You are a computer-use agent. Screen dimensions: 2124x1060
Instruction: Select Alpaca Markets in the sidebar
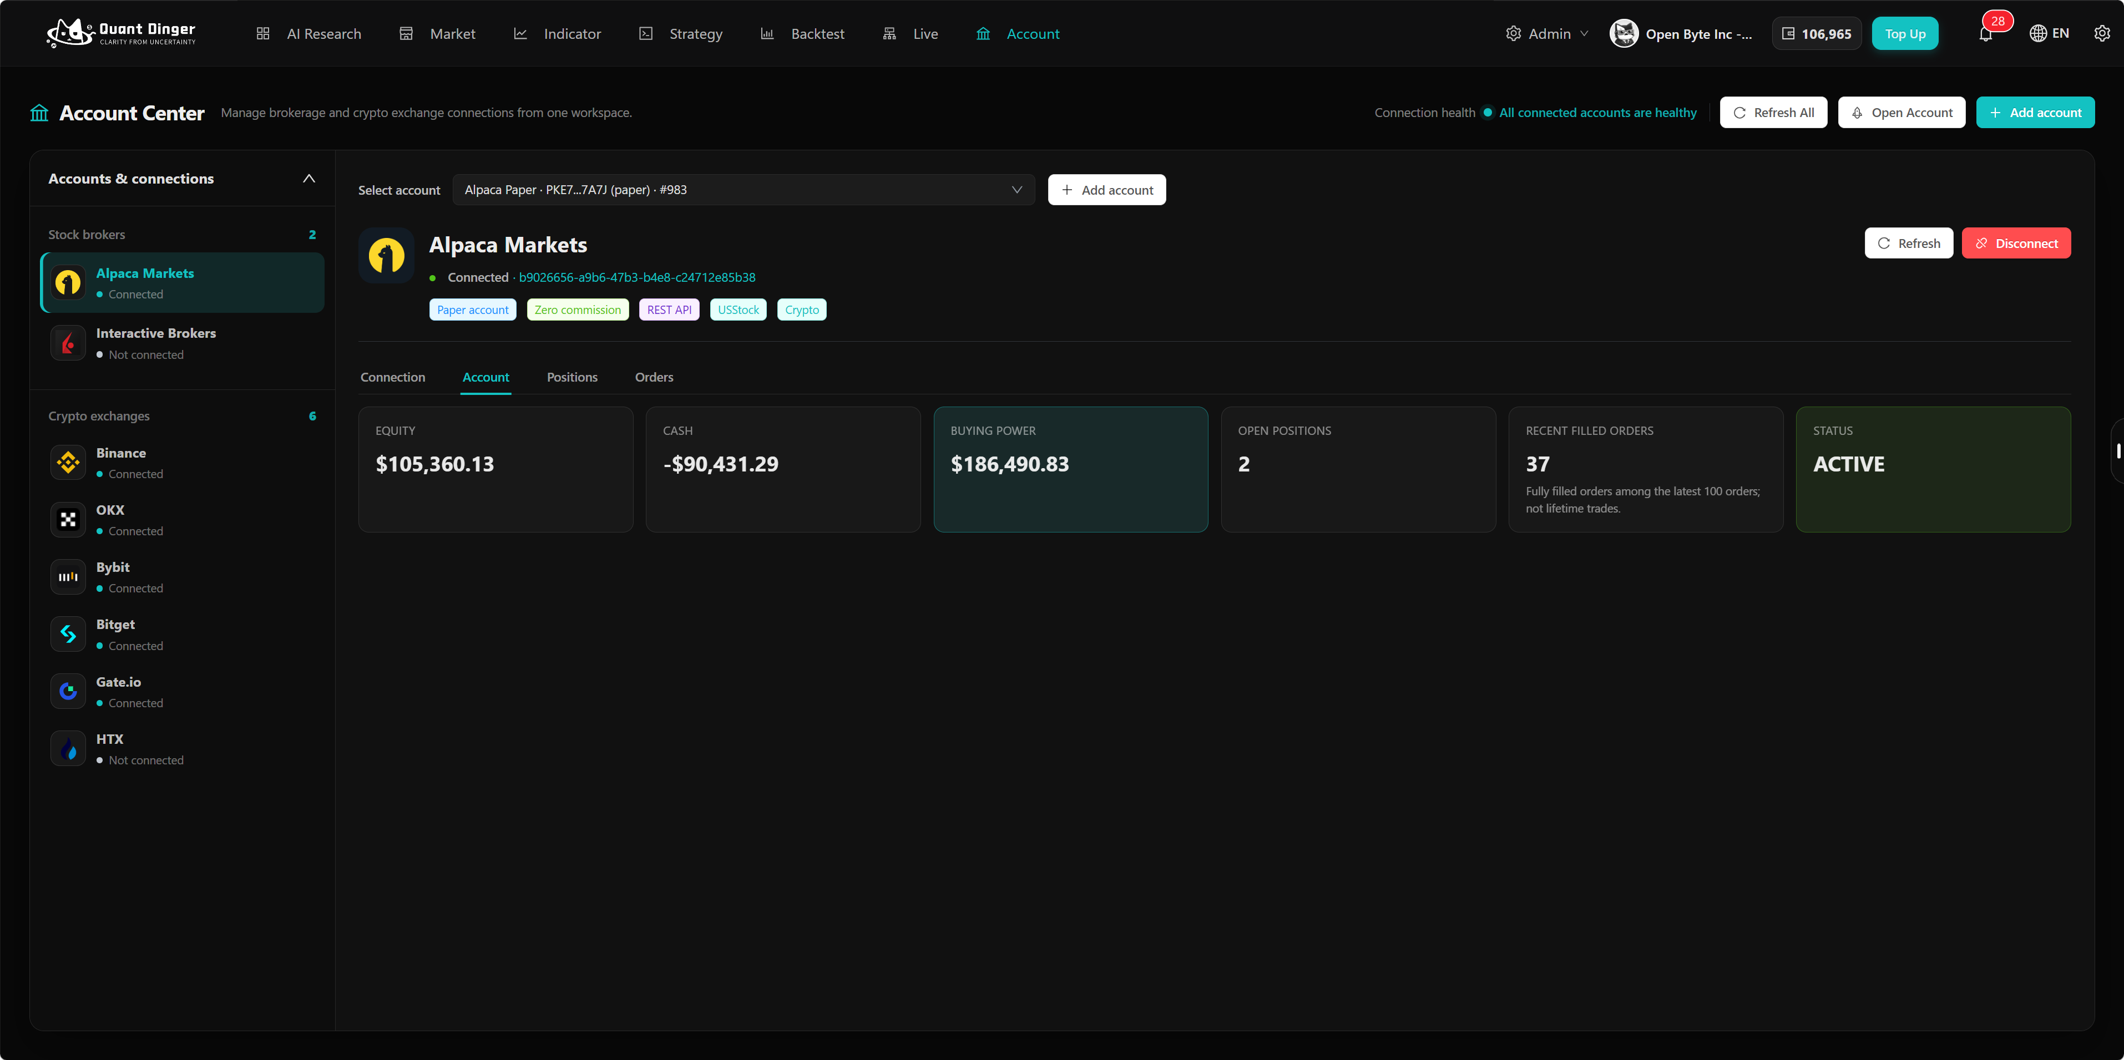click(182, 283)
